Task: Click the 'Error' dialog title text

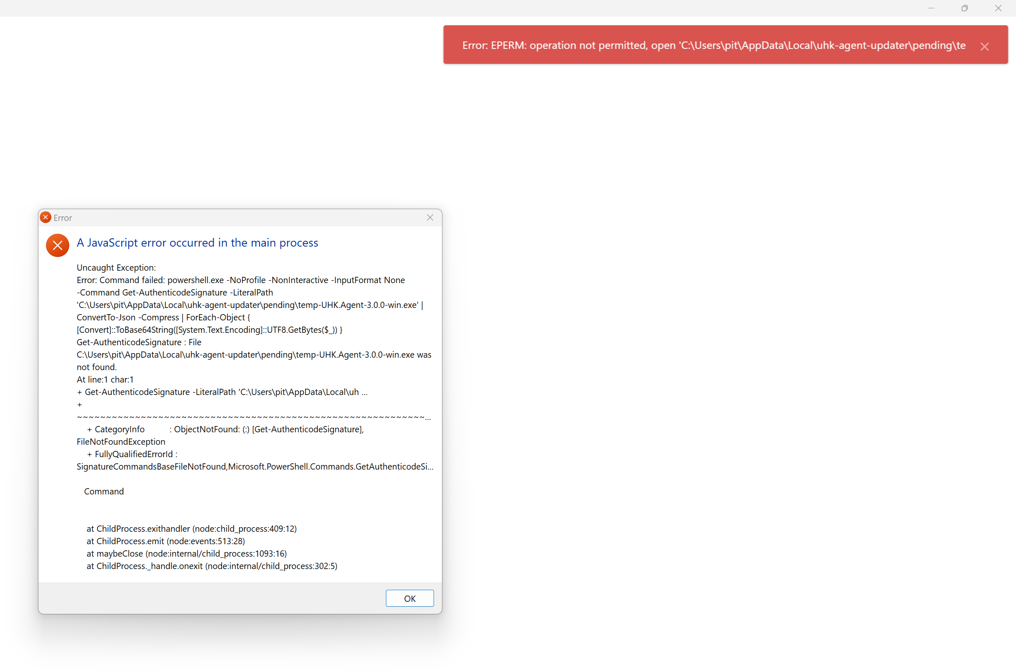Action: pos(63,218)
